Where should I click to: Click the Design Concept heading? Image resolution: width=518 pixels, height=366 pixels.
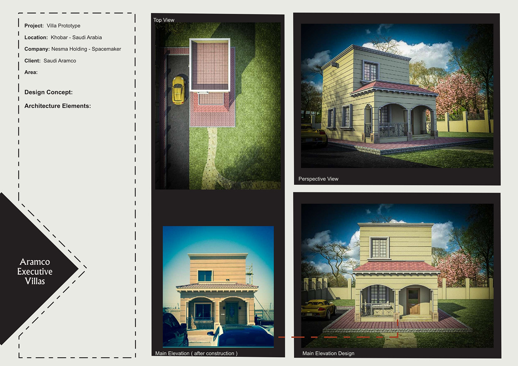(48, 92)
